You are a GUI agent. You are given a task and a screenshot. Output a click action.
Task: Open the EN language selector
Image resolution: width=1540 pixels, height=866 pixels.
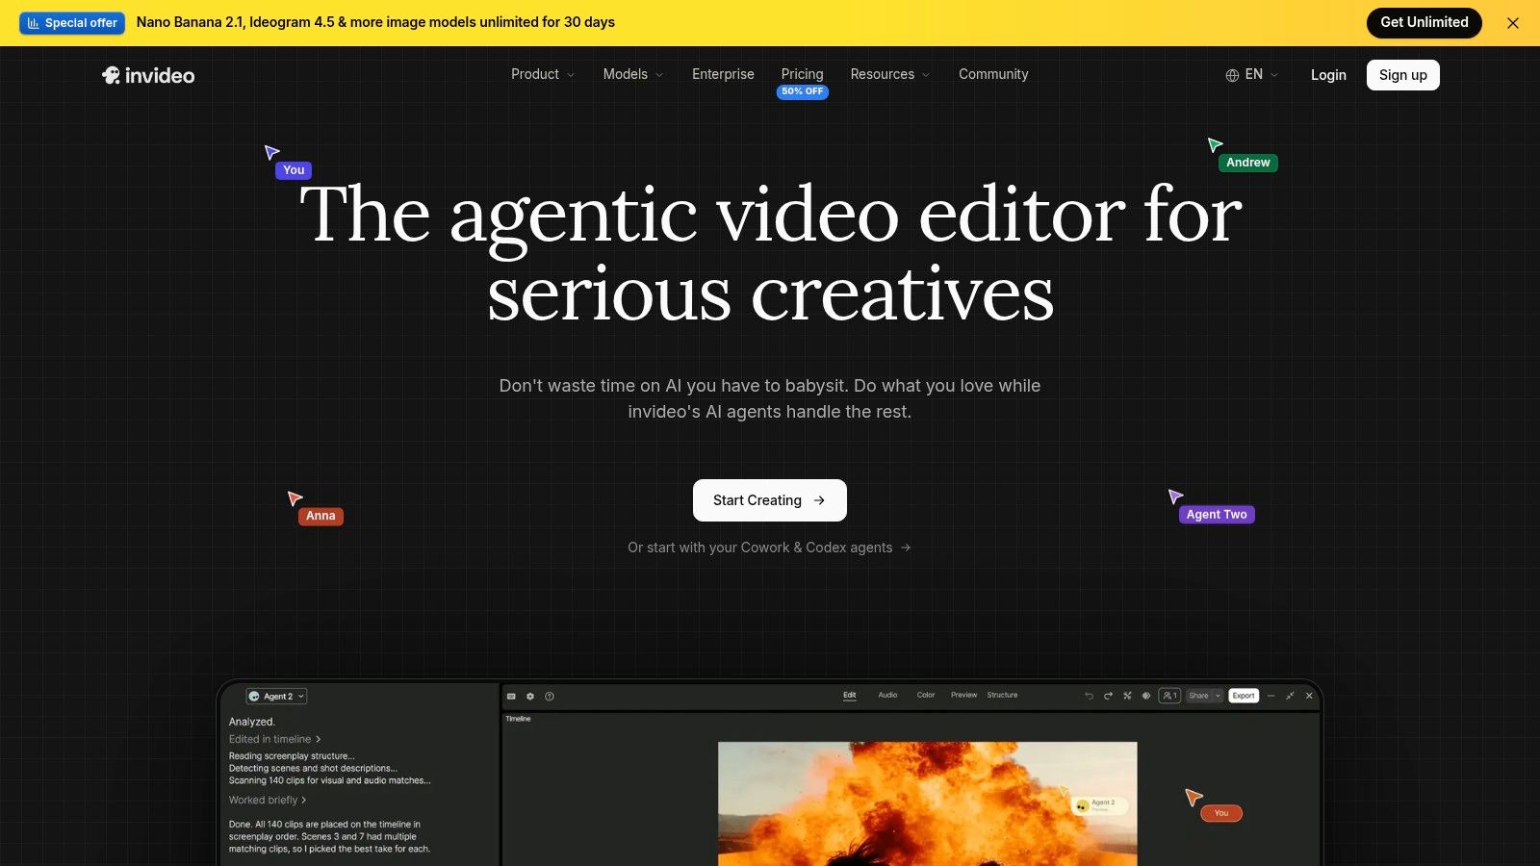(x=1252, y=74)
